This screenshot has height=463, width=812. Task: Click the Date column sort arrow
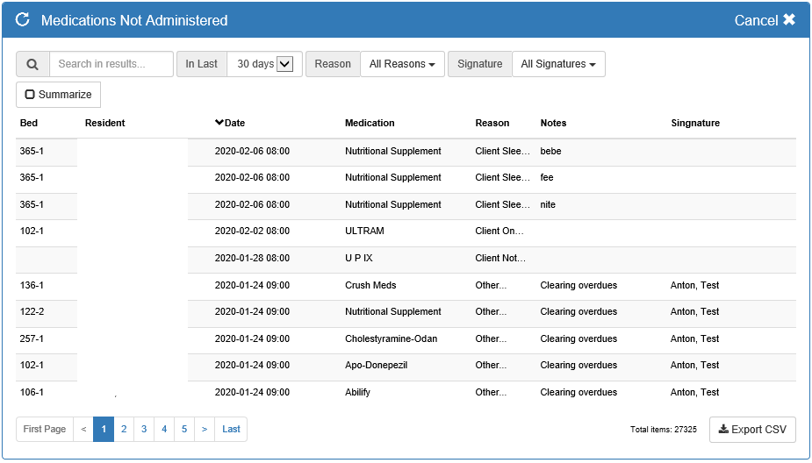click(x=219, y=123)
